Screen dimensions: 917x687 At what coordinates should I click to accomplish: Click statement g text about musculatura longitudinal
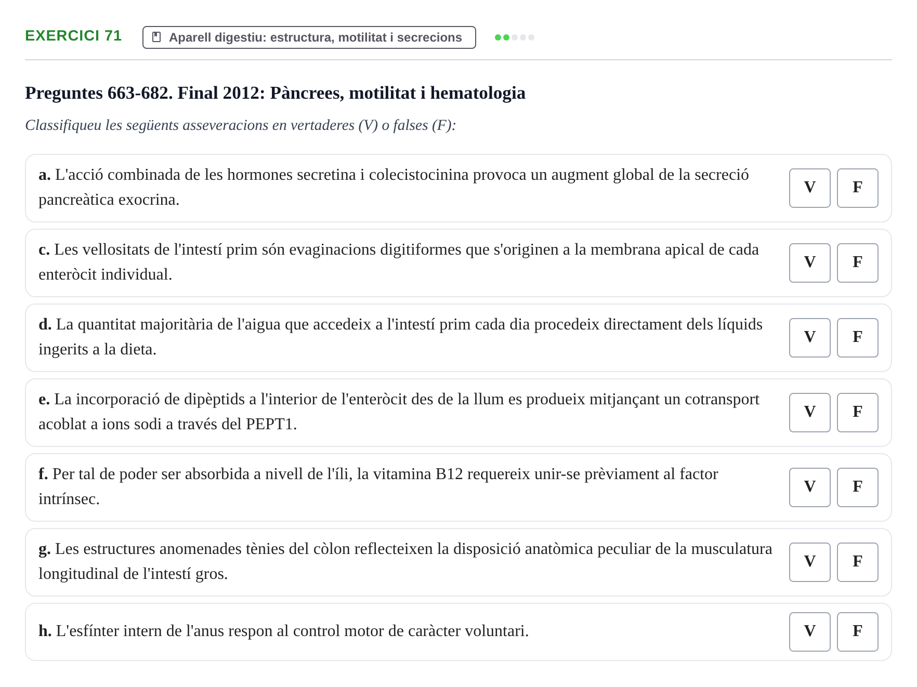[x=405, y=561]
